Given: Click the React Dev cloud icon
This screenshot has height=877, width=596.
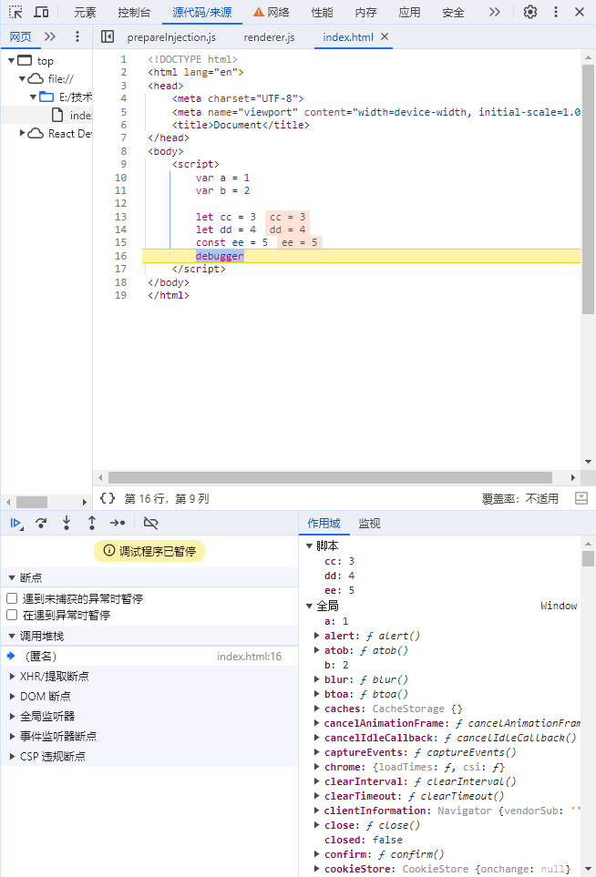Looking at the screenshot, I should tap(36, 133).
